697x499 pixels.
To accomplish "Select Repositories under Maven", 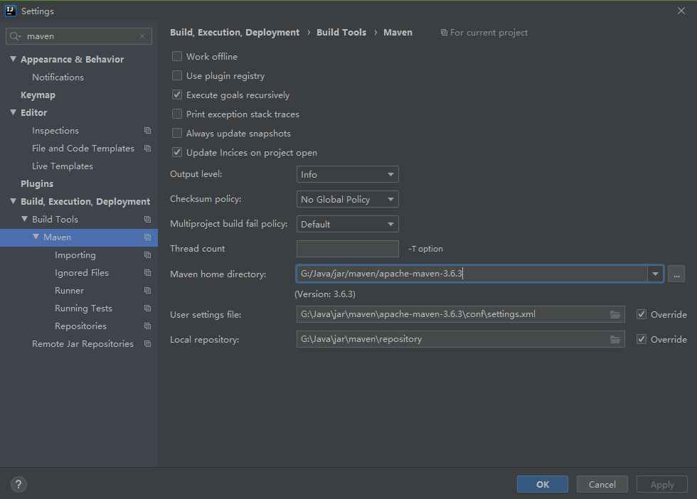I will point(80,326).
